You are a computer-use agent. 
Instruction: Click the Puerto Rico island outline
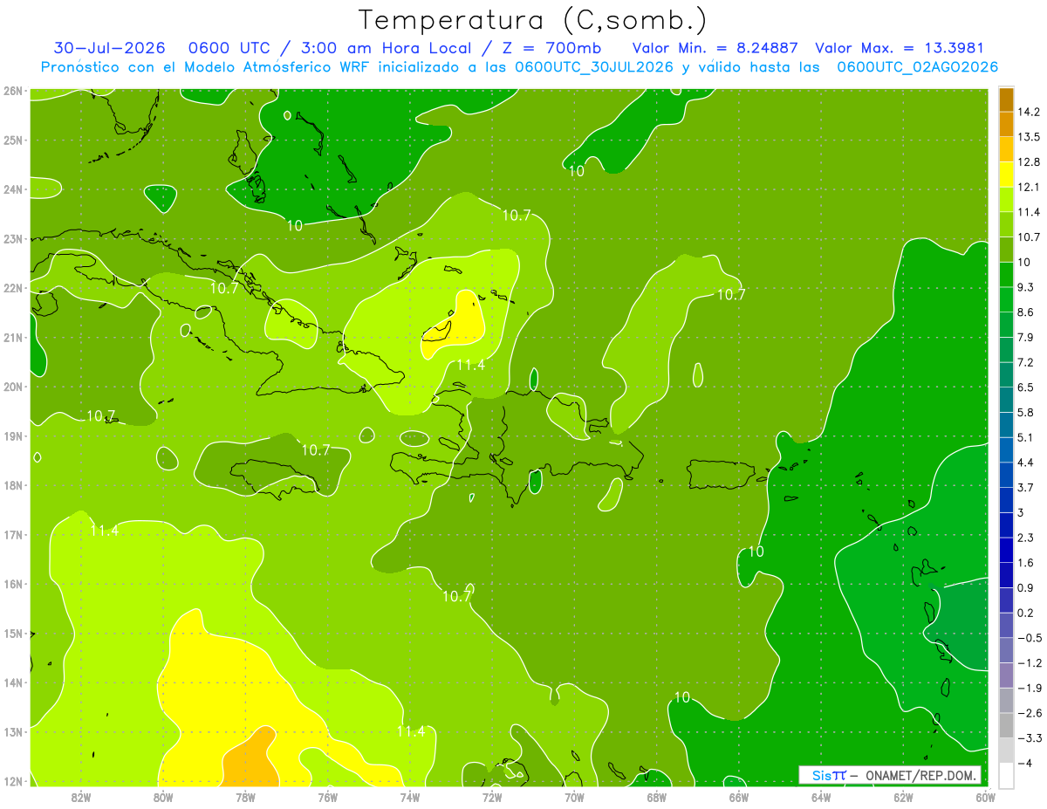click(722, 475)
